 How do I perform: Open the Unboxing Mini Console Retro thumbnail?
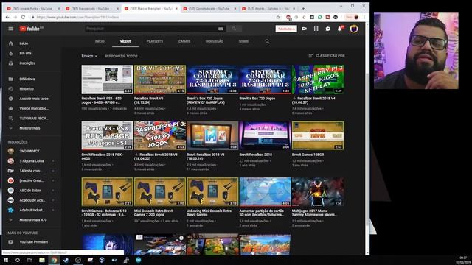coord(212,191)
